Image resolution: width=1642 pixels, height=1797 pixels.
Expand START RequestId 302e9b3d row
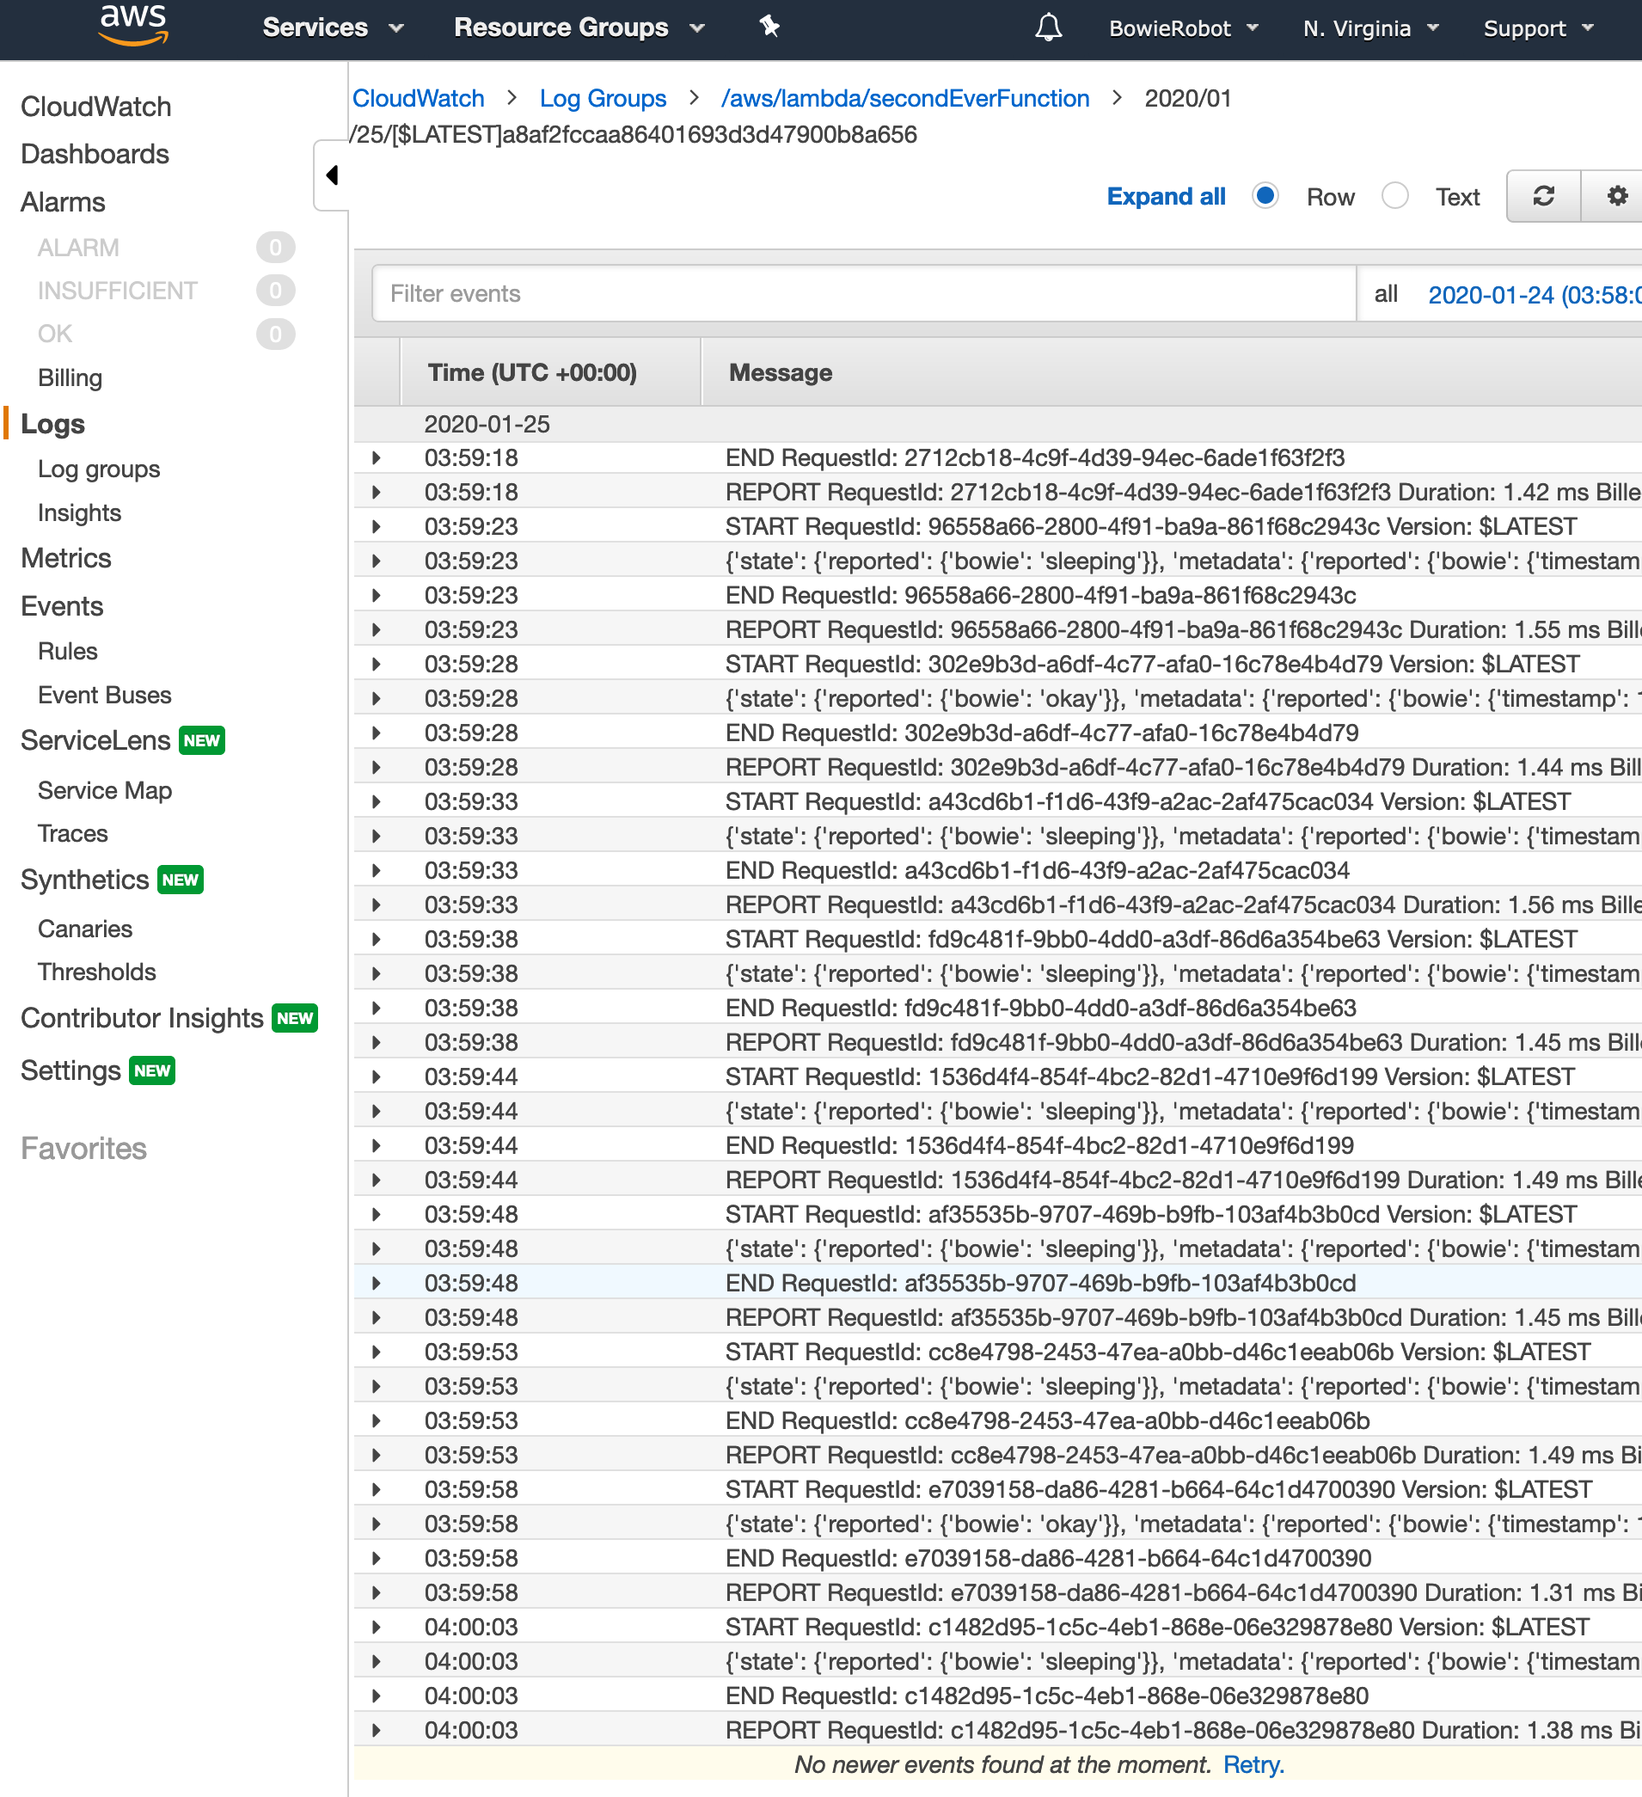point(377,664)
